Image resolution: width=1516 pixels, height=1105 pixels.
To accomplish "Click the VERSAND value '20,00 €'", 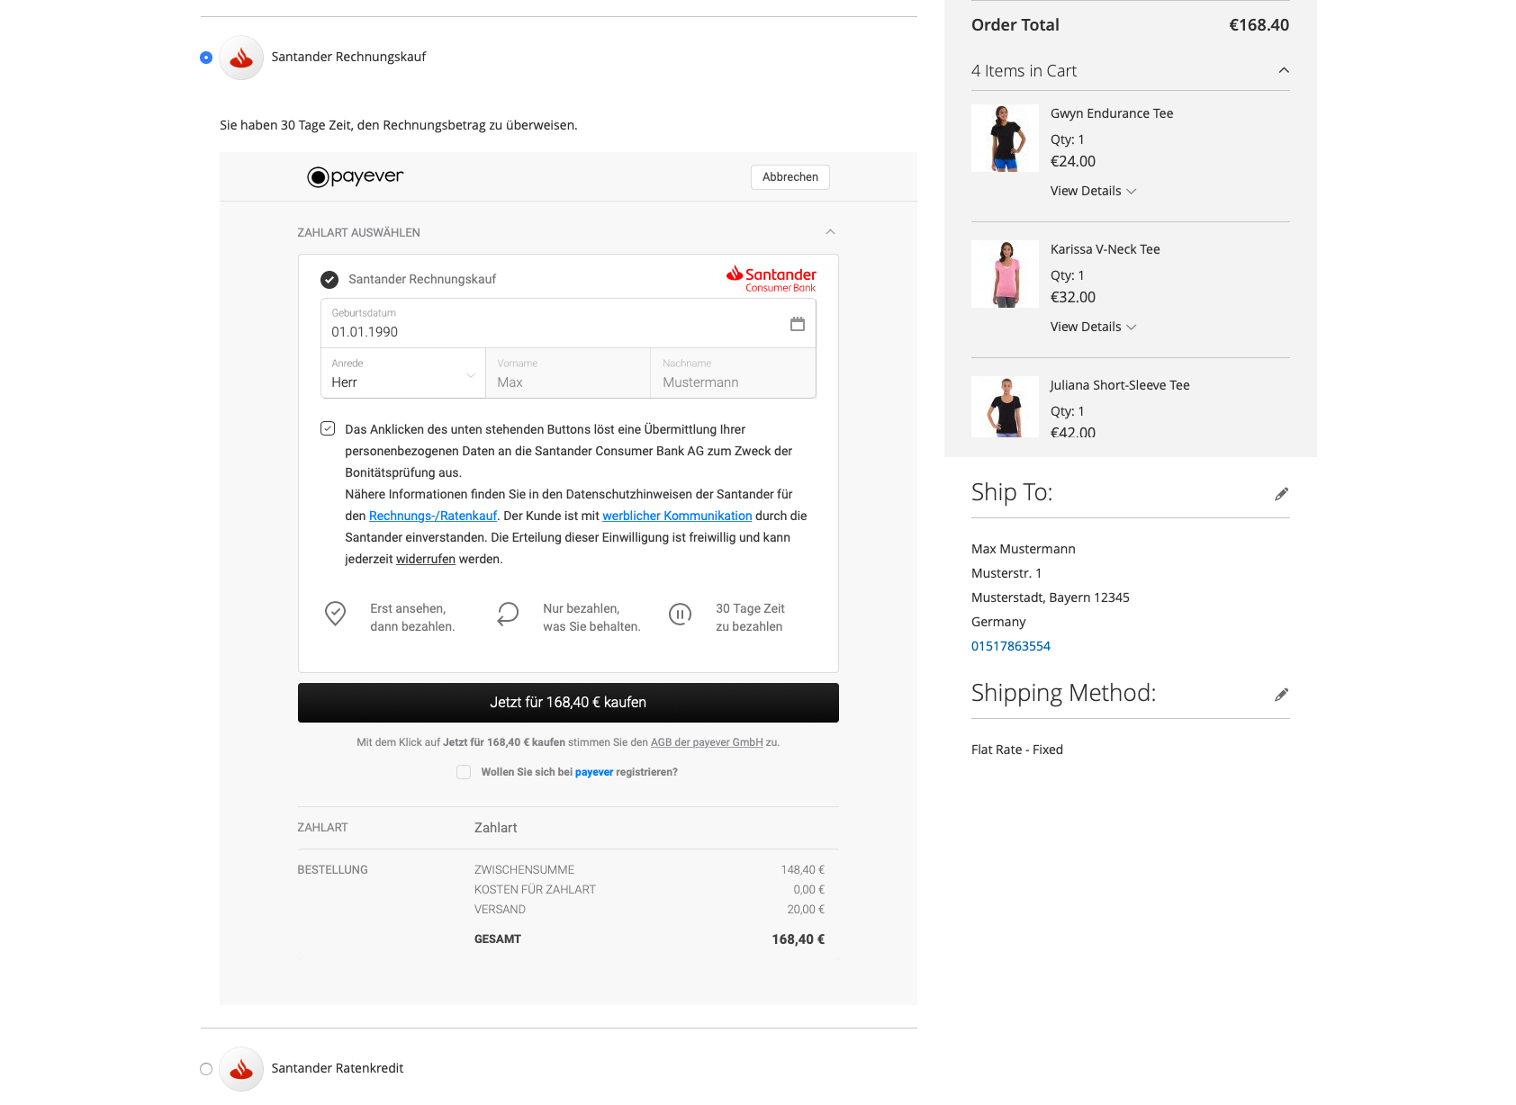I will click(806, 910).
